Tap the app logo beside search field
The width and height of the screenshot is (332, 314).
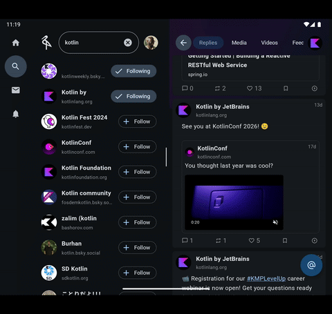click(x=46, y=43)
